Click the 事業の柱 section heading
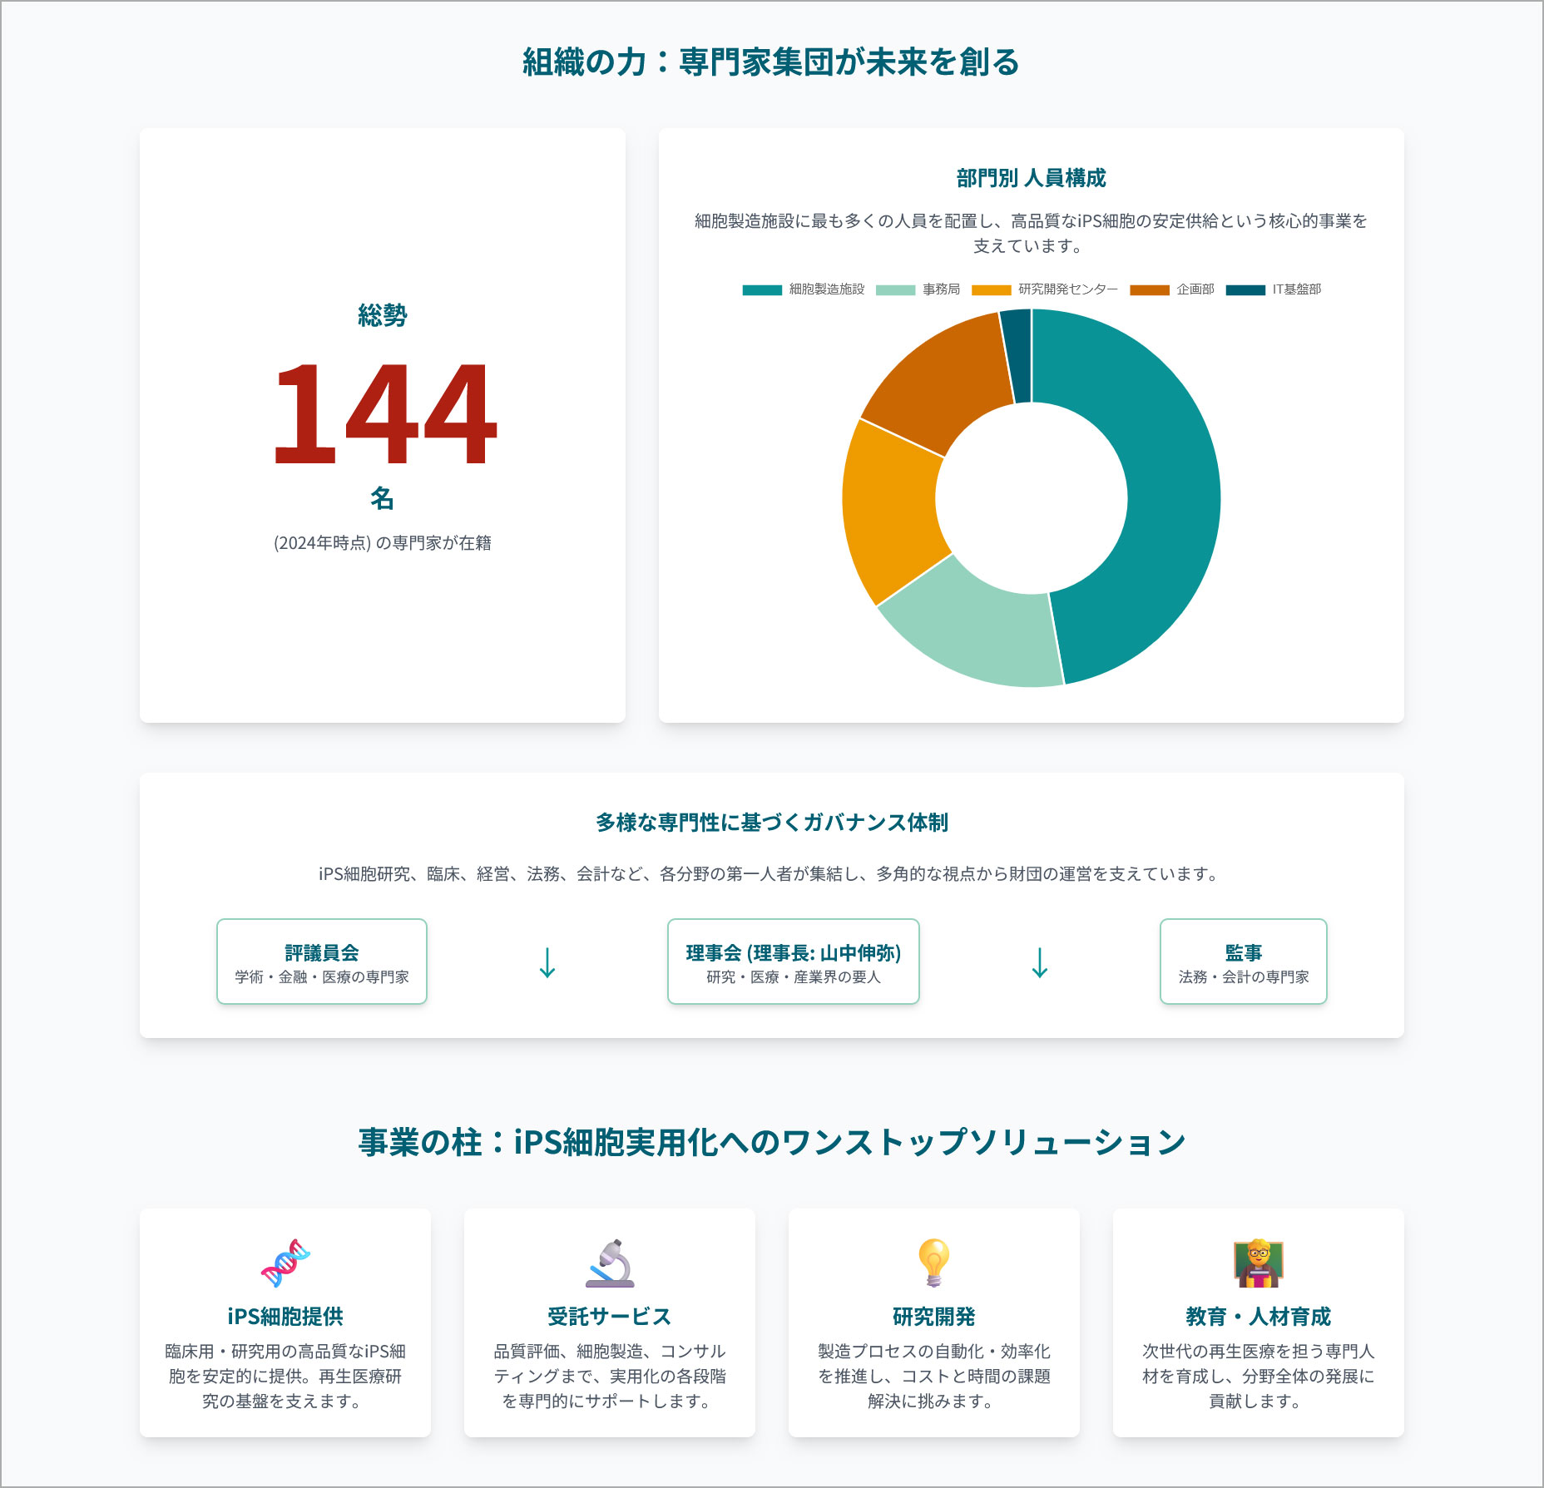The height and width of the screenshot is (1488, 1544). pyautogui.click(x=772, y=1142)
